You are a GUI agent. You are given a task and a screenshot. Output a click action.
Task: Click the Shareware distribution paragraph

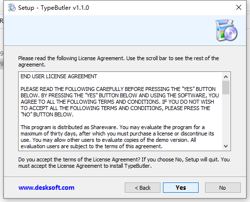point(117,136)
